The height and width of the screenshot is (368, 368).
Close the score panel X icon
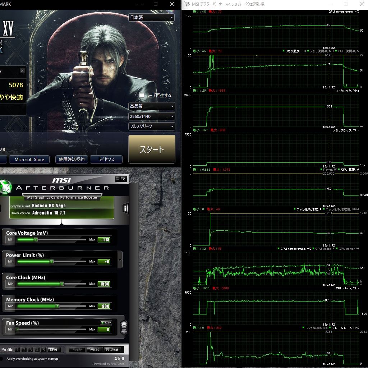click(x=22, y=71)
